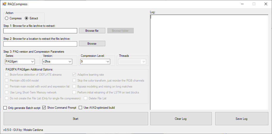Enable Use AVX2-optimized build checkbox

[81, 108]
